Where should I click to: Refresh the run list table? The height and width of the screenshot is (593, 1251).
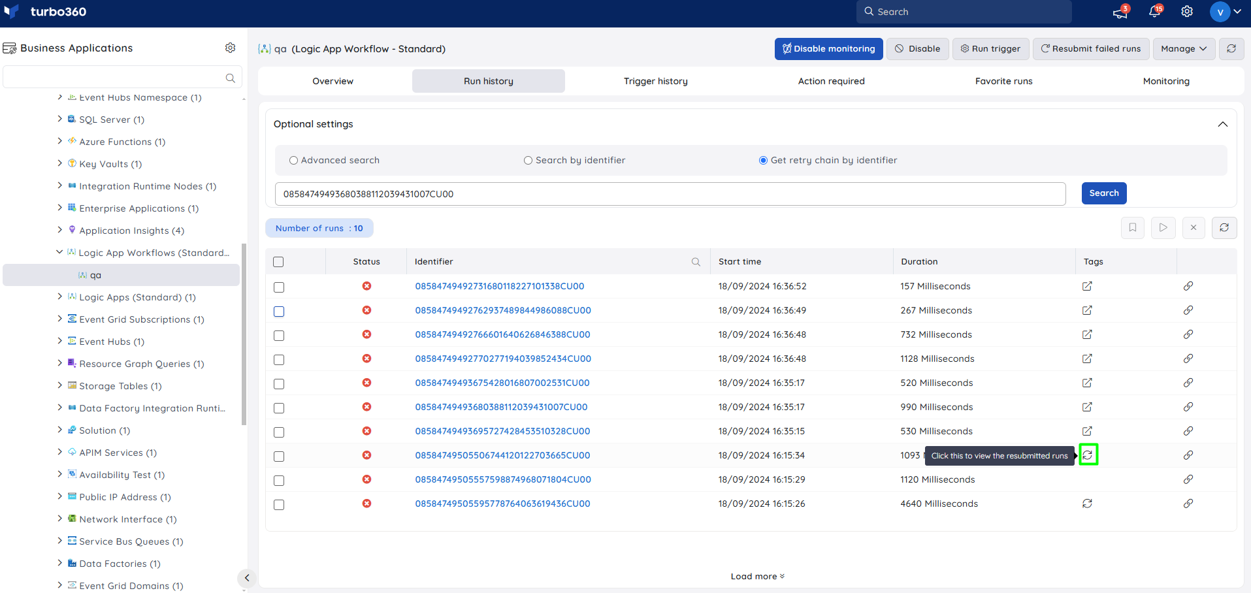(x=1224, y=227)
